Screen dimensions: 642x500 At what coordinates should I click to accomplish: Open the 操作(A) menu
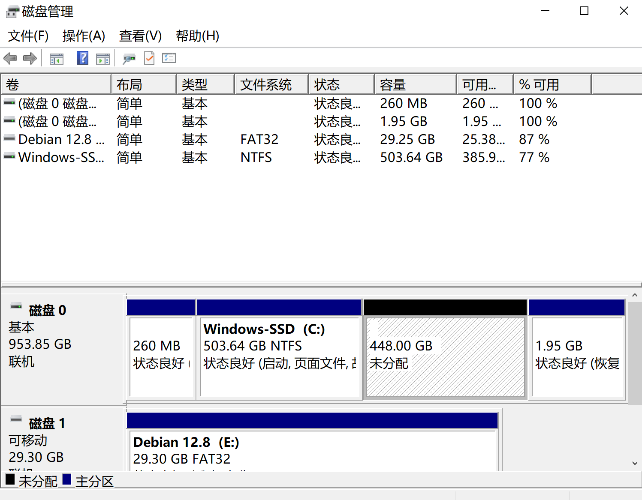pyautogui.click(x=84, y=36)
